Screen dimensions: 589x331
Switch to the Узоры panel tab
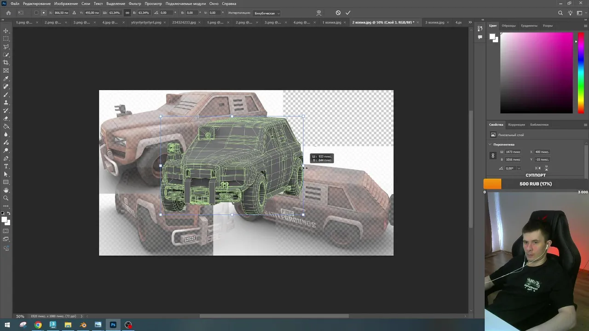point(548,26)
